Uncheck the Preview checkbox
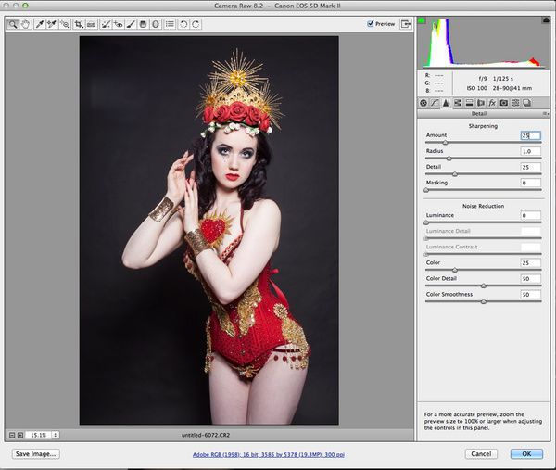The image size is (556, 470). pyautogui.click(x=371, y=24)
